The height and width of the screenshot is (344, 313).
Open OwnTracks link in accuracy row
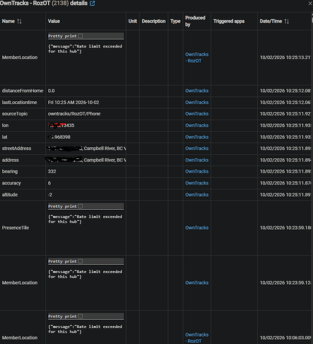click(197, 183)
